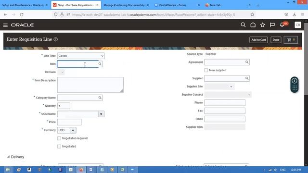Click the Category Name search icon
This screenshot has height=173, width=308.
click(x=100, y=98)
